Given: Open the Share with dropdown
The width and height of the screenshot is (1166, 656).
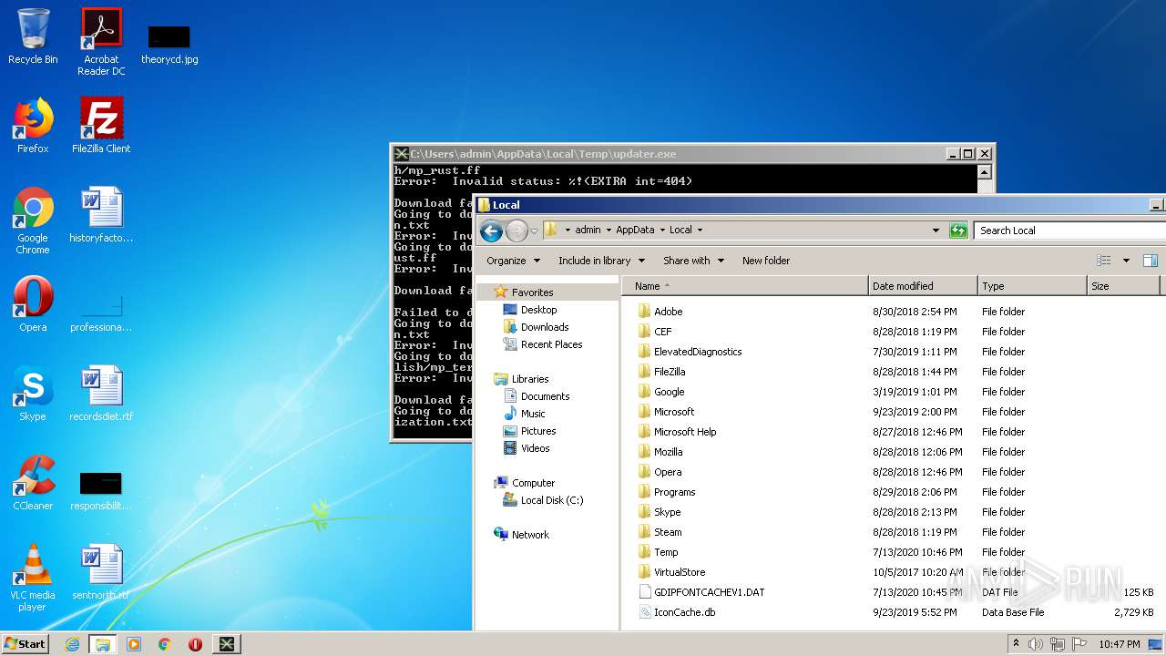Looking at the screenshot, I should (694, 261).
